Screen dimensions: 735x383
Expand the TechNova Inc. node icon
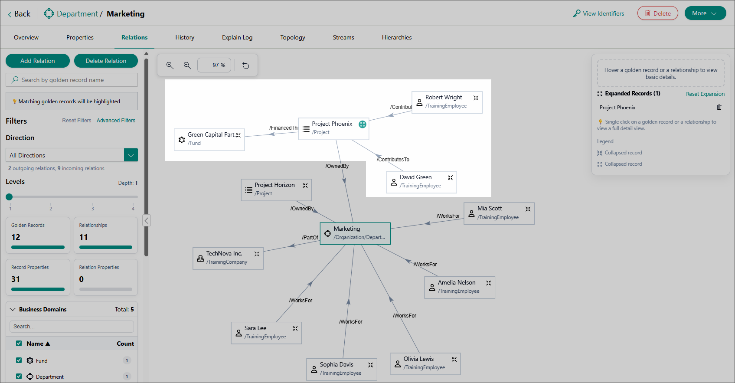pyautogui.click(x=257, y=254)
